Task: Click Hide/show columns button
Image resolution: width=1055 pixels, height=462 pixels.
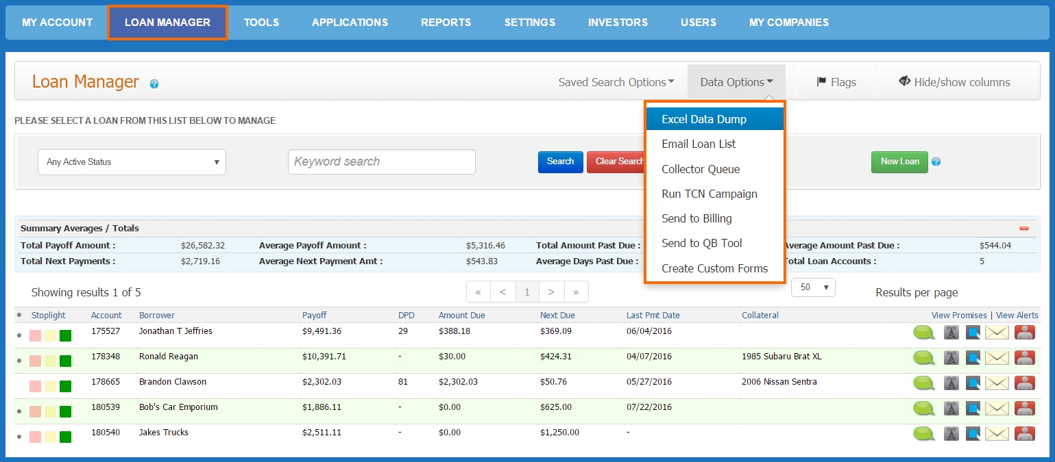Action: pos(954,82)
